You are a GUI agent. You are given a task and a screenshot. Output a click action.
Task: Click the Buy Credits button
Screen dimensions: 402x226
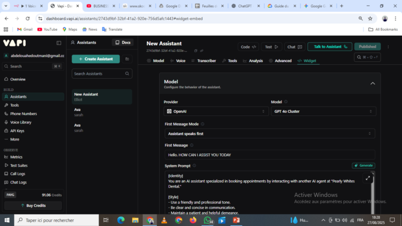[33, 205]
